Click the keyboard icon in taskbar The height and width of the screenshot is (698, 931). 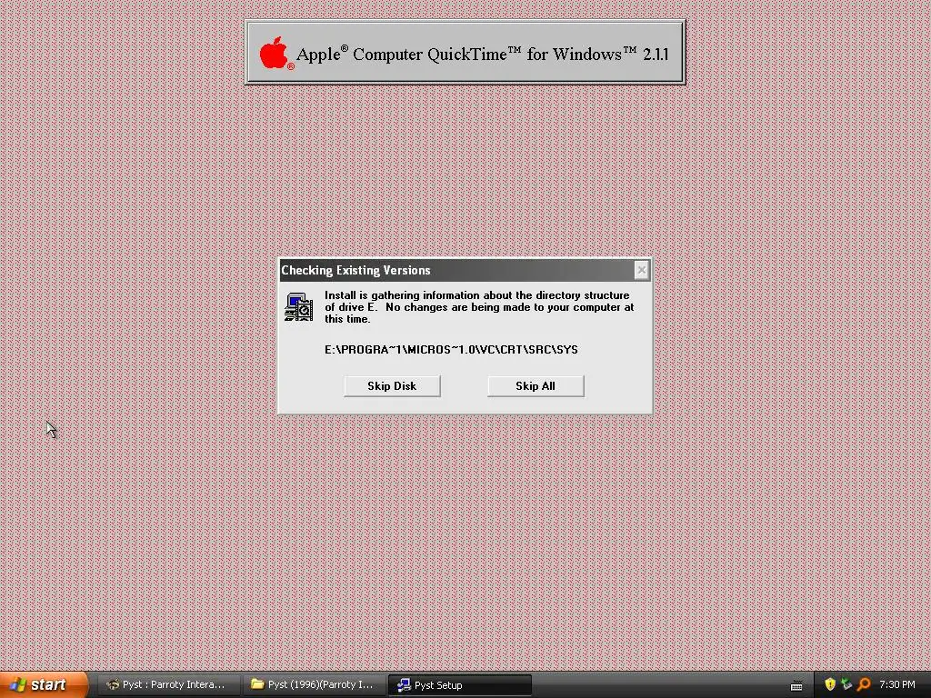796,685
